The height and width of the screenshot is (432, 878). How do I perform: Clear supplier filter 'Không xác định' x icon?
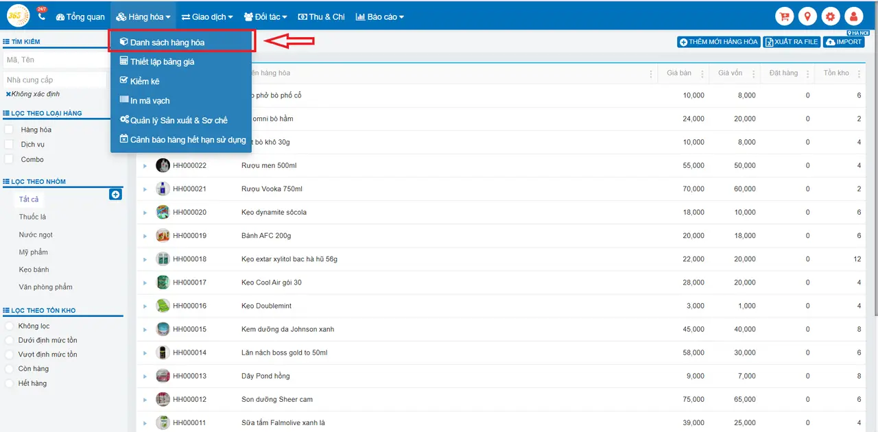click(8, 94)
